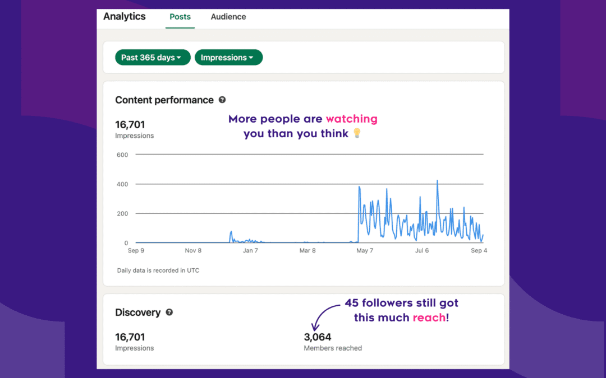This screenshot has width=606, height=378.
Task: Click the highest peak on the impressions chart
Action: click(438, 181)
